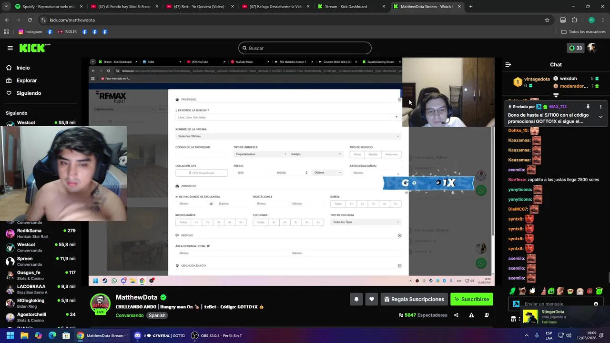
Task: Open chat moderator badge beside message input
Action: pos(516,304)
